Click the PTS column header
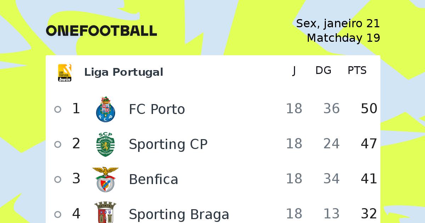The width and height of the screenshot is (425, 223). point(357,71)
